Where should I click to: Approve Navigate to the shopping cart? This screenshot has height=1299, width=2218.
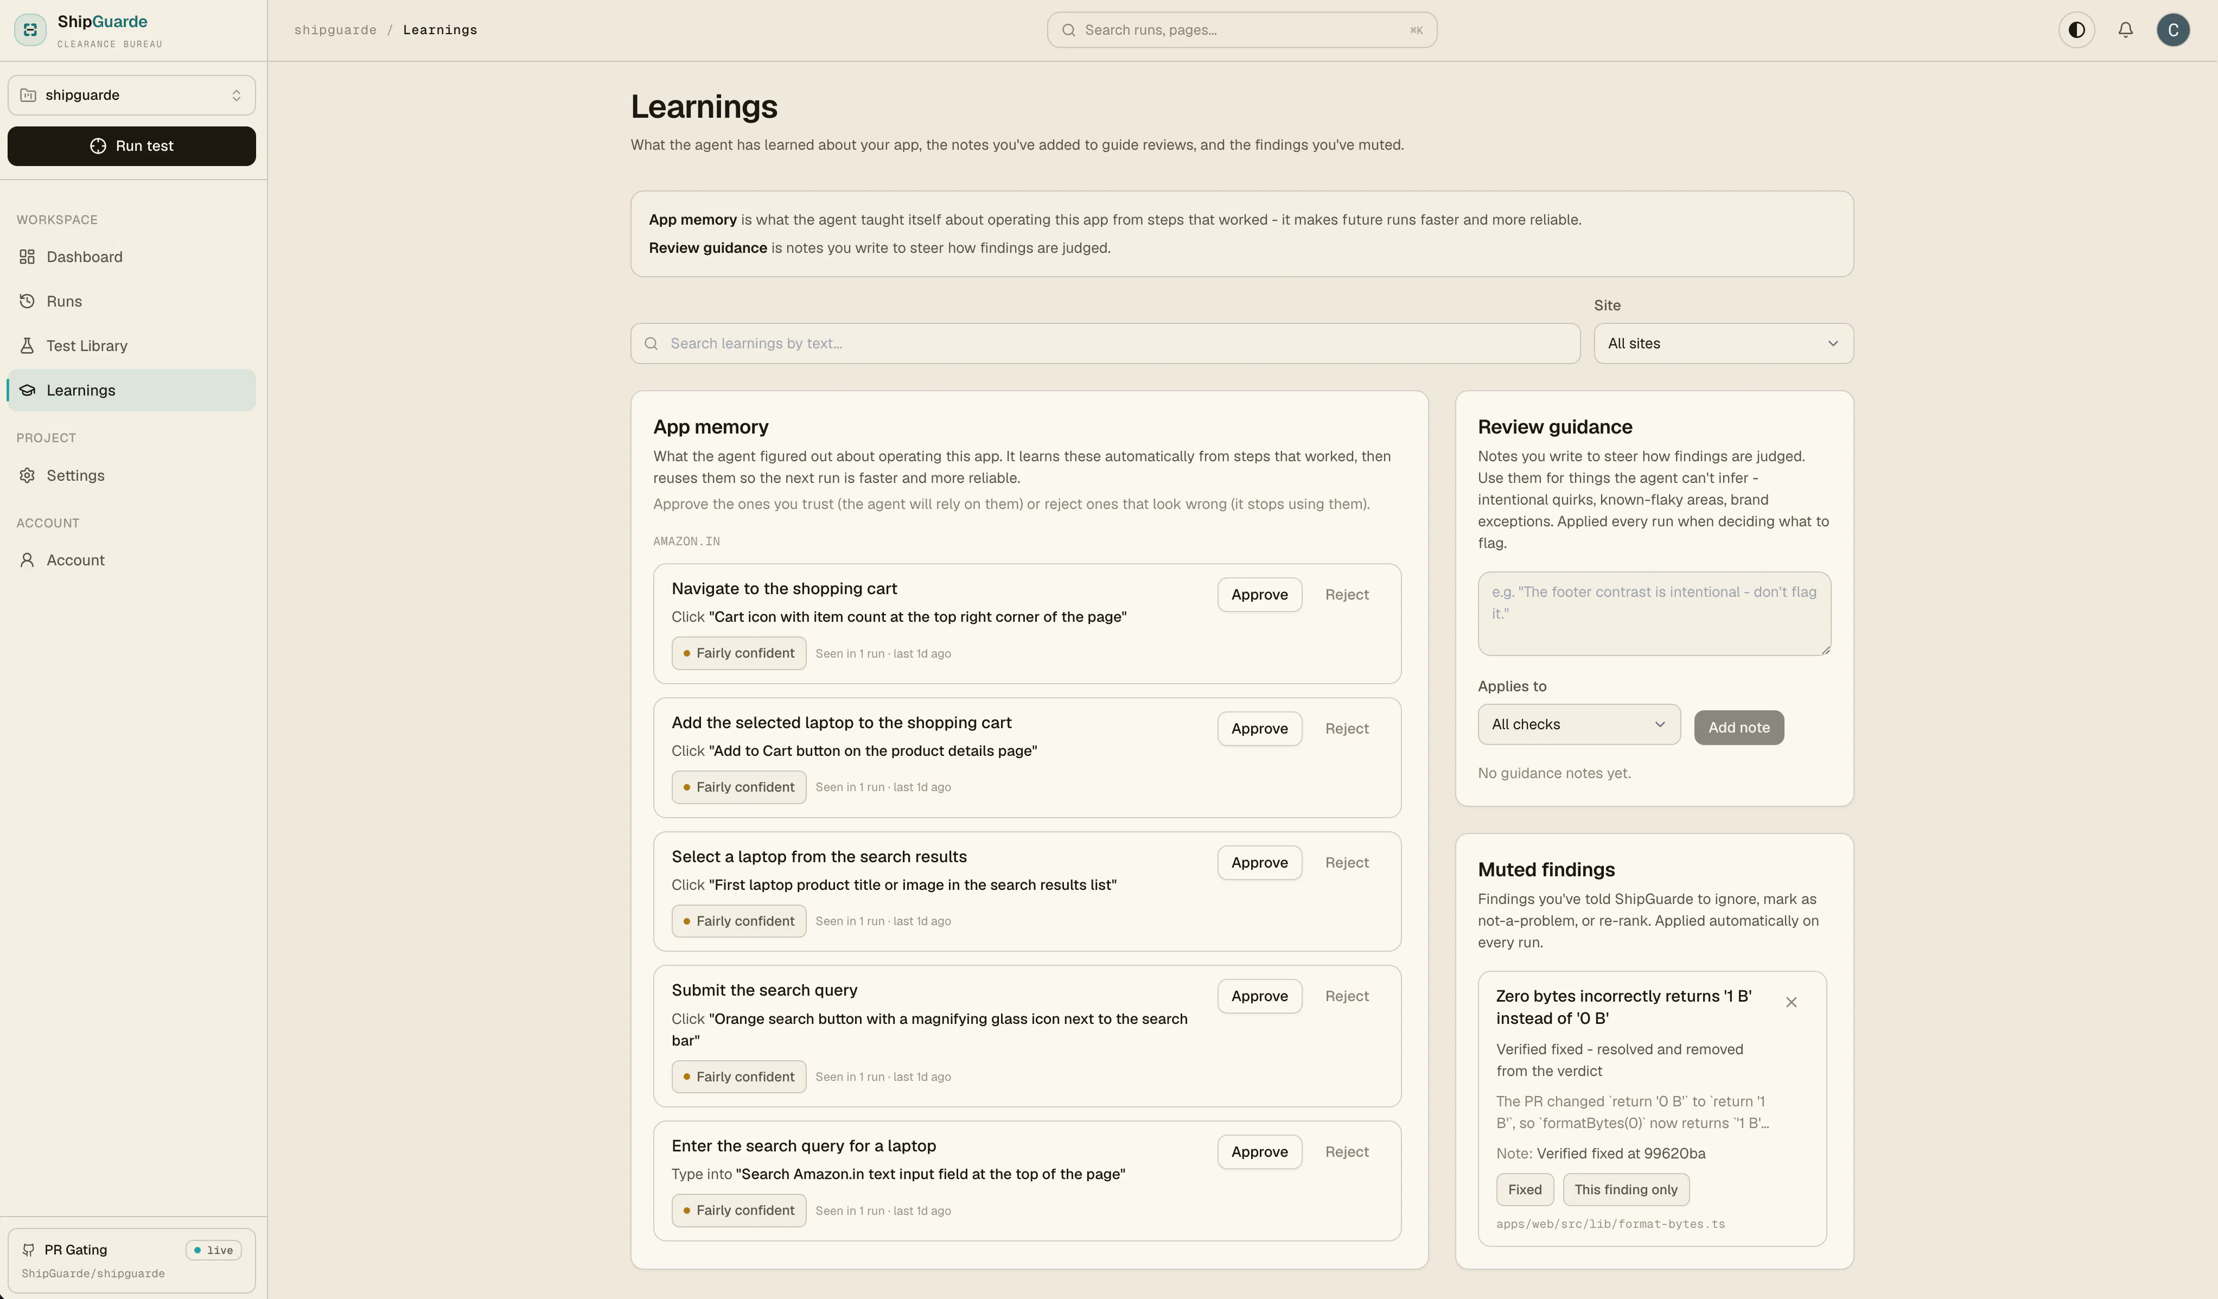(x=1259, y=595)
